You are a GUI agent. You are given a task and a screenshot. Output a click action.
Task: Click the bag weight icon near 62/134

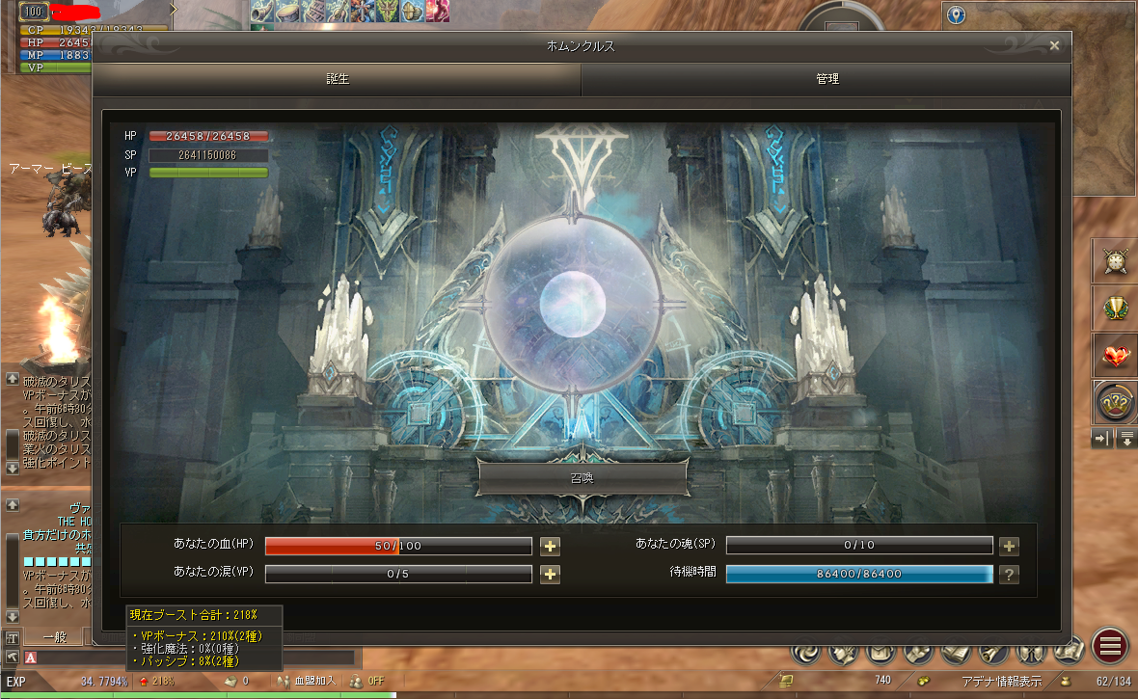[1066, 681]
